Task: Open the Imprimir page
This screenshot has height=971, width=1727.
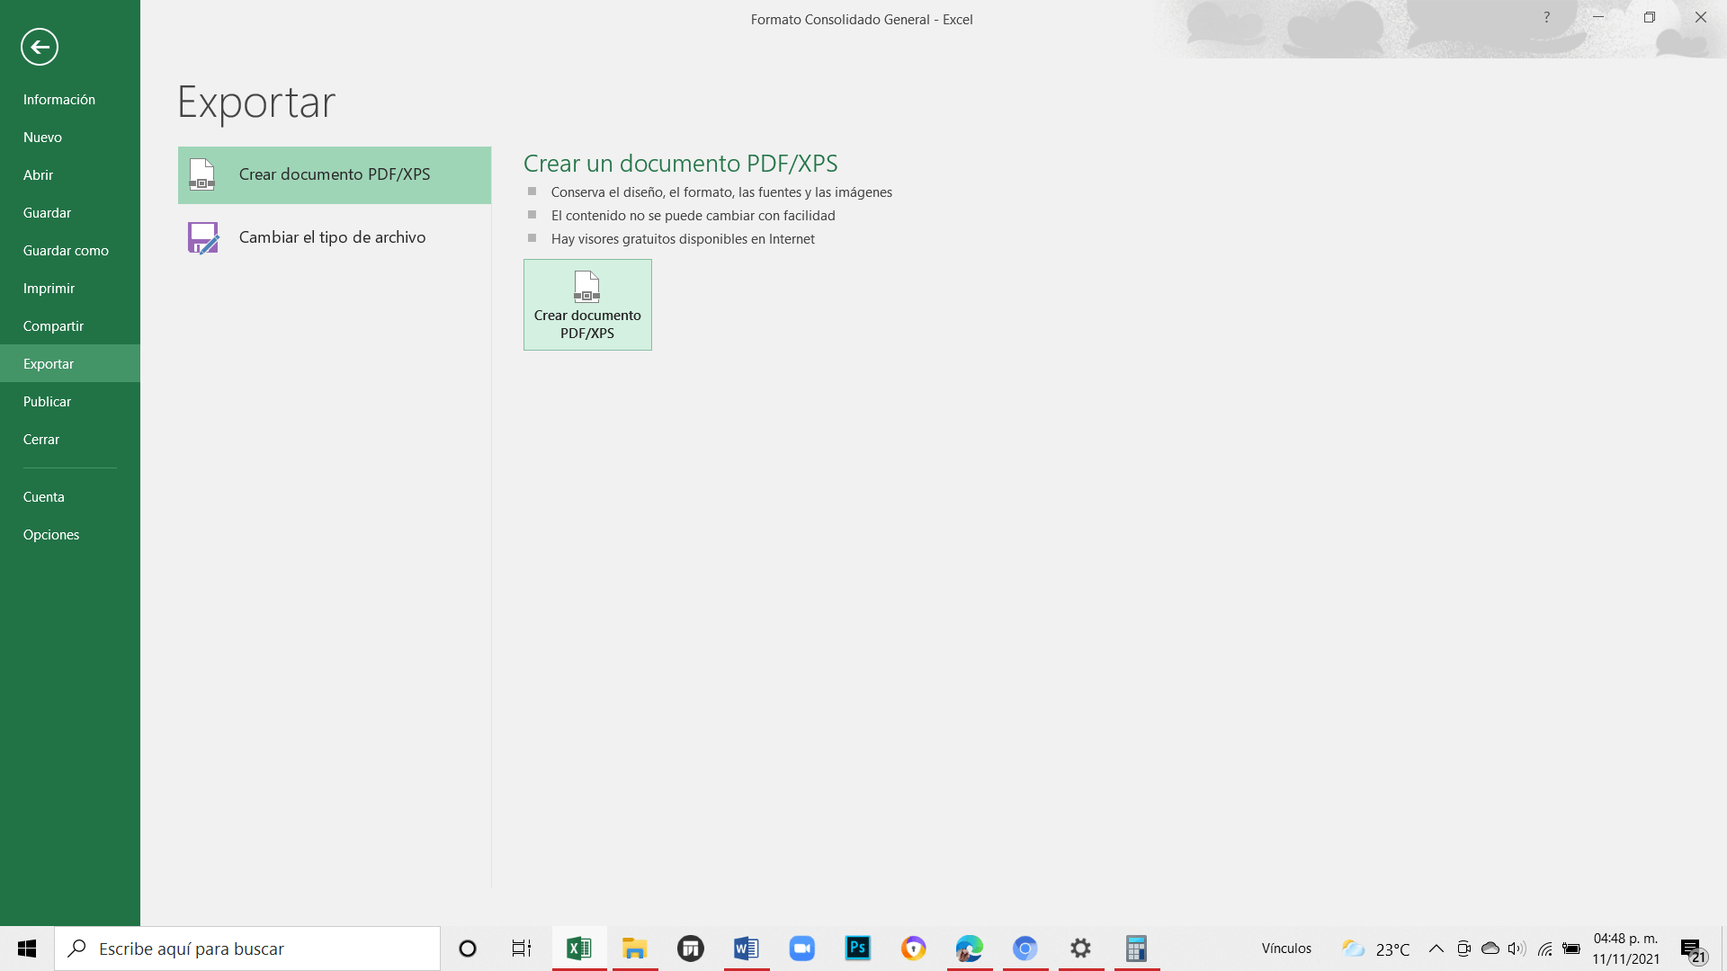Action: click(49, 289)
